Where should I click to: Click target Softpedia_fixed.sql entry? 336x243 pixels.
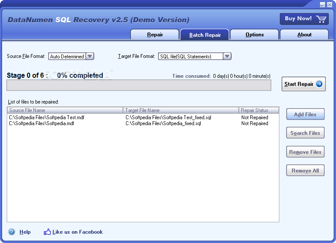[163, 123]
